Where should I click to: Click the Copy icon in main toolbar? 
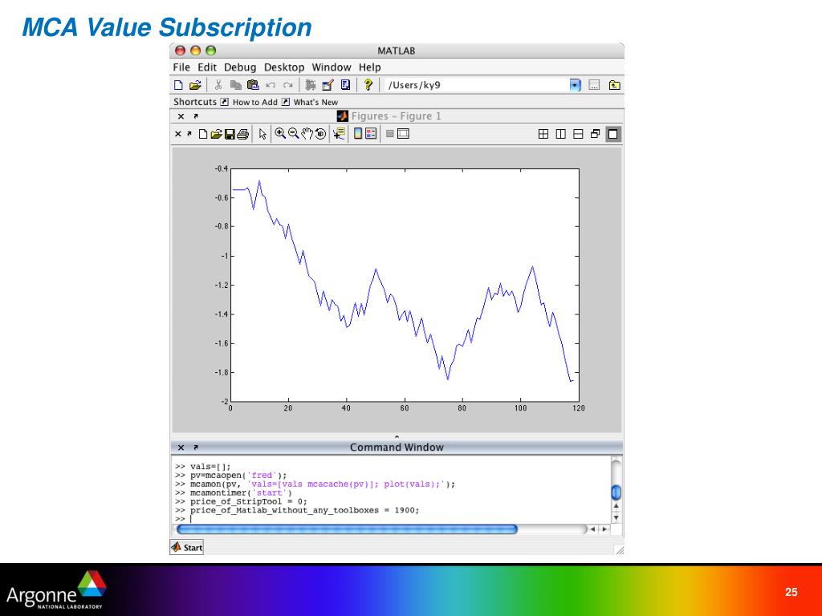(x=236, y=85)
